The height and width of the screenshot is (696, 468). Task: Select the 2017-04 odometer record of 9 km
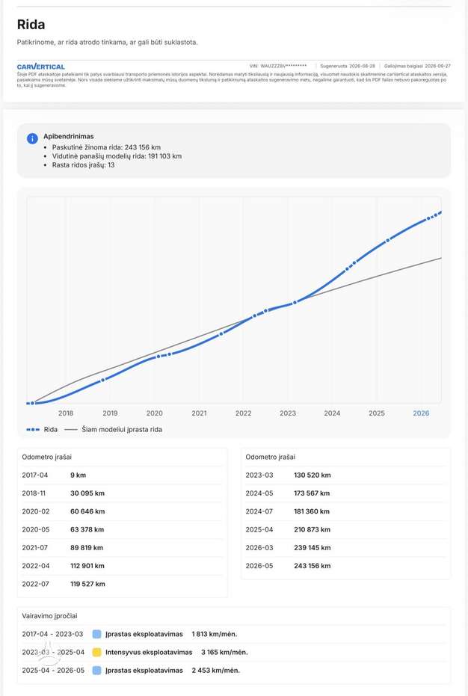[122, 475]
